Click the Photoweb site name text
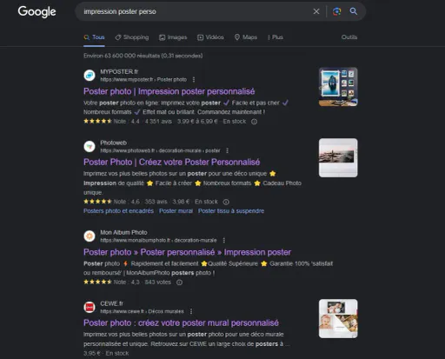 [113, 143]
